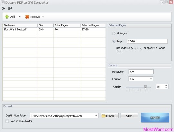Decrease quality with the spinner down arrow
Screen dimensions: 174x132
[166, 88]
